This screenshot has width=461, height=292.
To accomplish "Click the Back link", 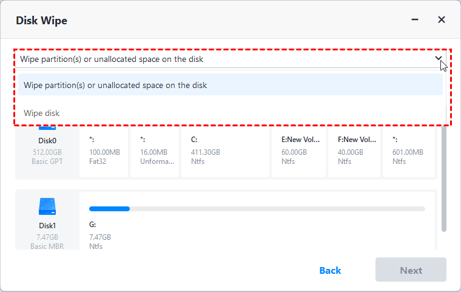I will [330, 270].
